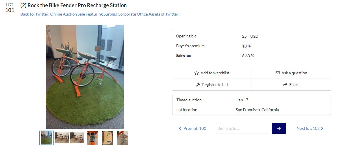Go to next lot 102
The image size is (341, 152).
click(308, 128)
